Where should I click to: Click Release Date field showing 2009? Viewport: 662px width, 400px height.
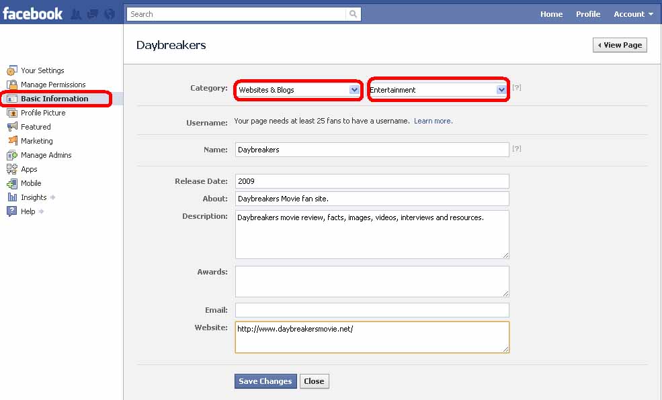[372, 181]
